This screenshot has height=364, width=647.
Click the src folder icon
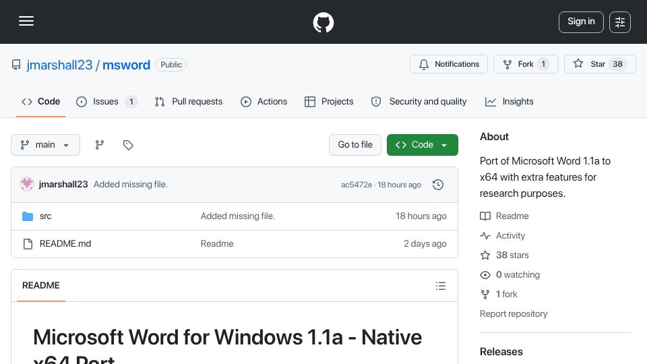point(28,216)
